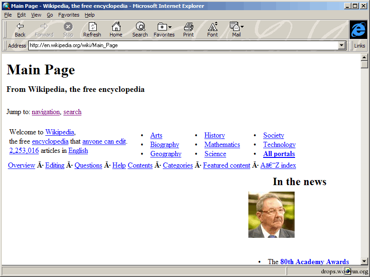370x277 pixels.
Task: Click the Internet Explorer logo throbber
Action: (358, 30)
